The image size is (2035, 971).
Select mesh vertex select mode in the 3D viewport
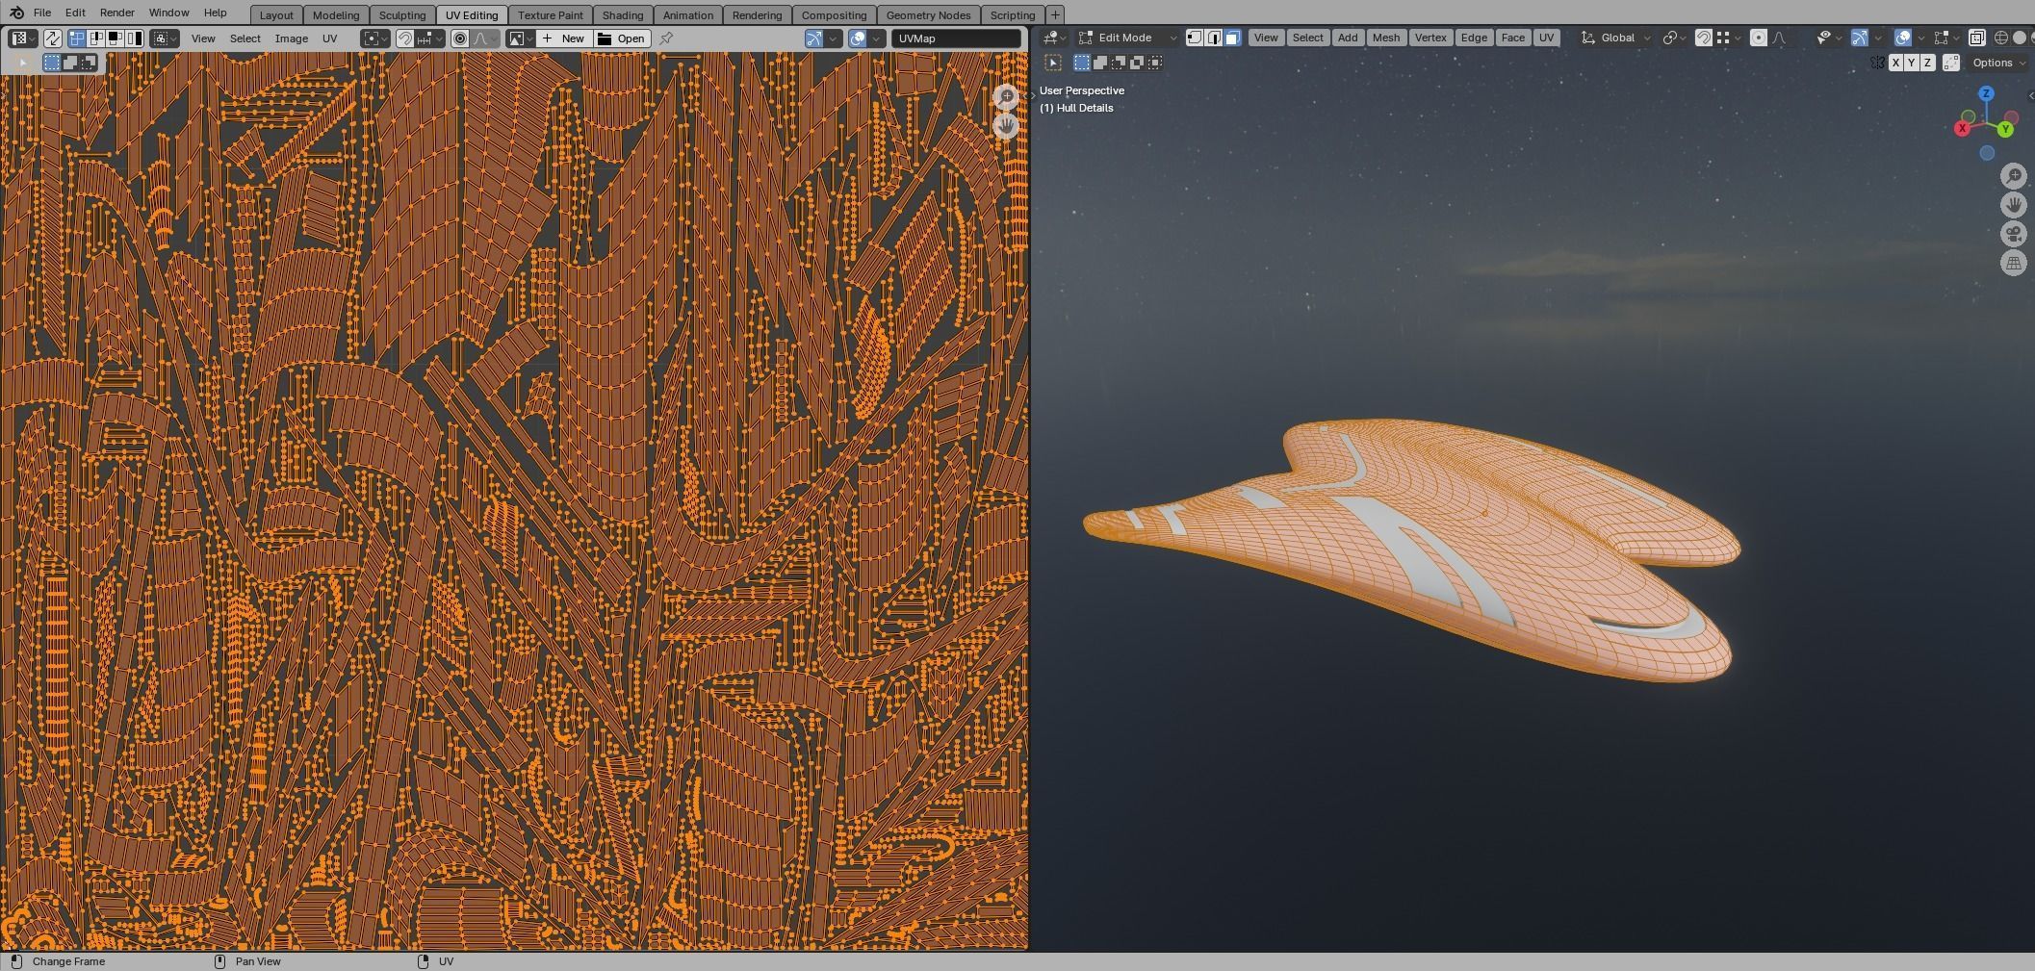pyautogui.click(x=1195, y=38)
